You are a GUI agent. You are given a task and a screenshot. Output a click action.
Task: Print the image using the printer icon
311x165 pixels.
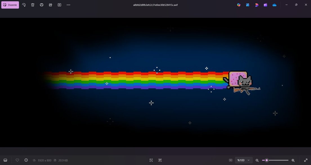pyautogui.click(x=42, y=5)
